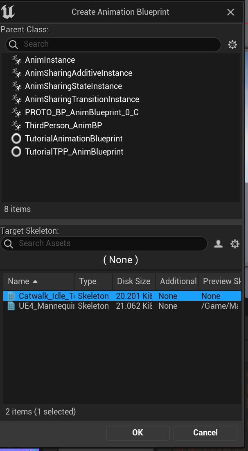Confirm with the OK button
248x451 pixels.
(138, 433)
